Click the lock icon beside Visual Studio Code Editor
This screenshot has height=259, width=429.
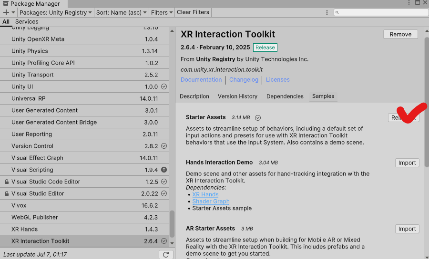[x=7, y=182]
